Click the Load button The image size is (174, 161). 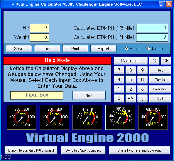47,49
